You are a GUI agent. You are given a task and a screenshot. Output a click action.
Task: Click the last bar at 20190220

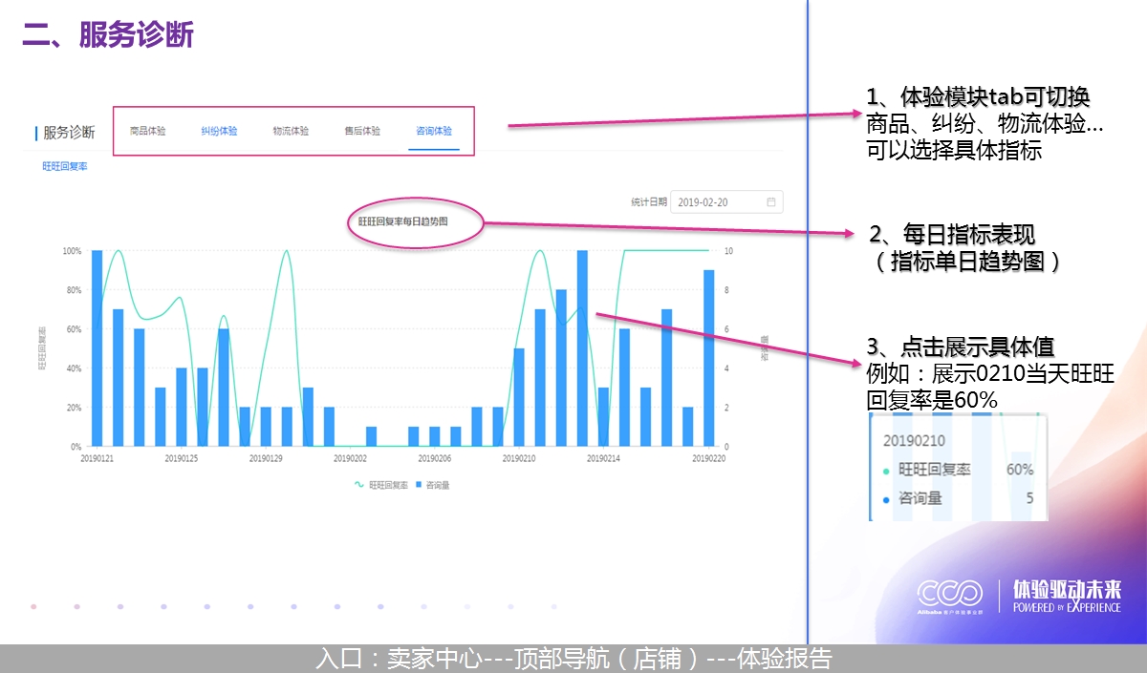709,358
